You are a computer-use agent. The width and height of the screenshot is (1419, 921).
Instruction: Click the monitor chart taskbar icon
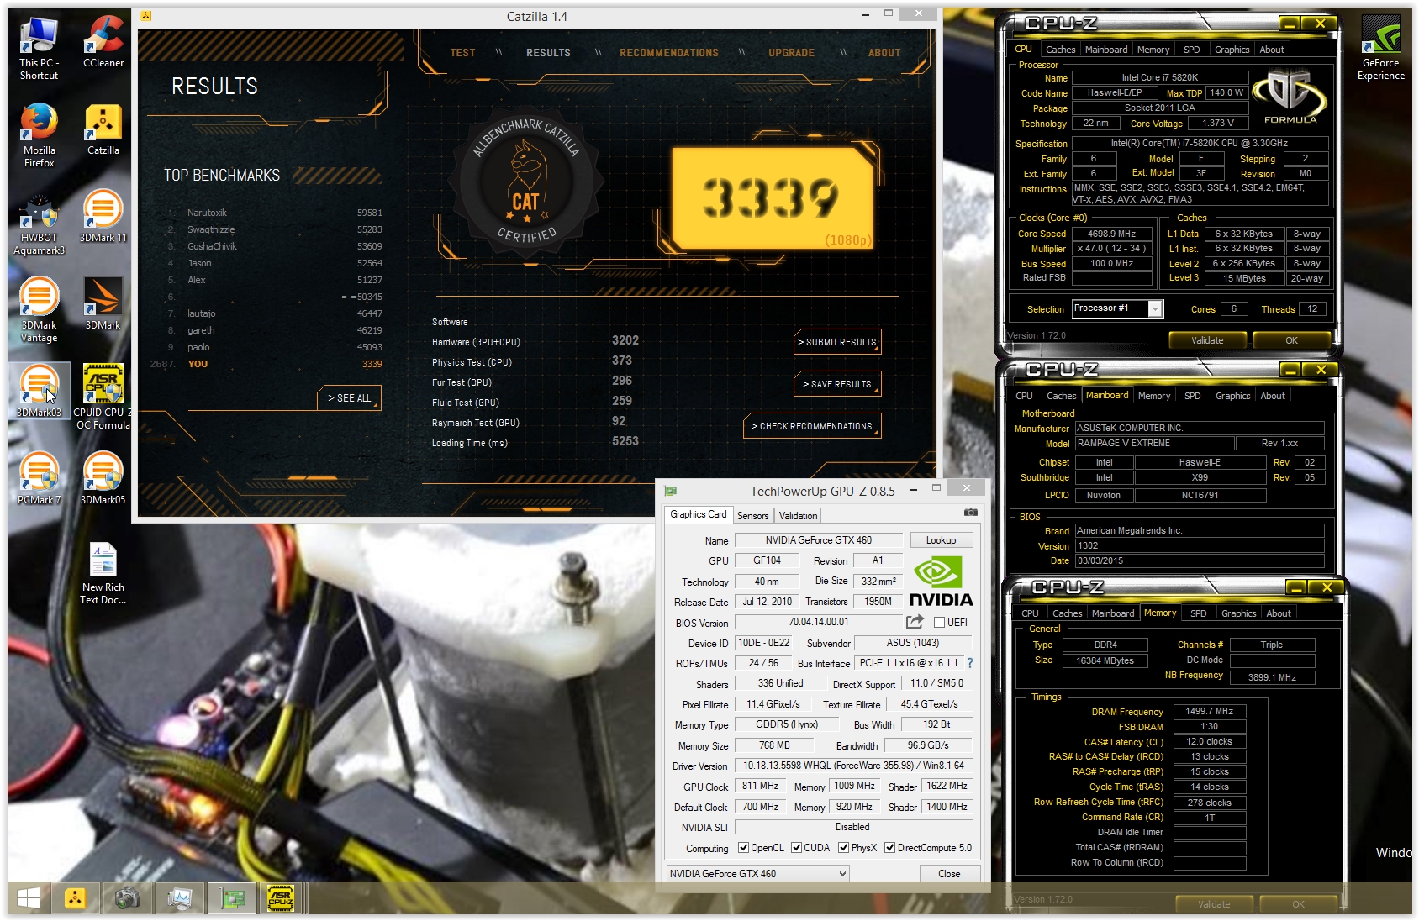[x=180, y=898]
